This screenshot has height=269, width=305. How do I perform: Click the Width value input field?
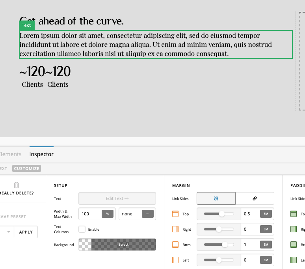tap(90, 214)
